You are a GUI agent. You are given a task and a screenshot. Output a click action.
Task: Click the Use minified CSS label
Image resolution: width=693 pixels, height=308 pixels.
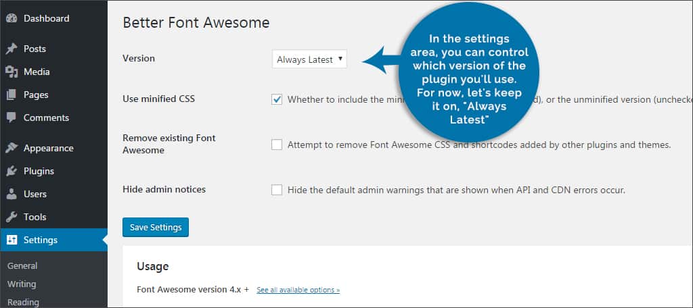point(158,99)
